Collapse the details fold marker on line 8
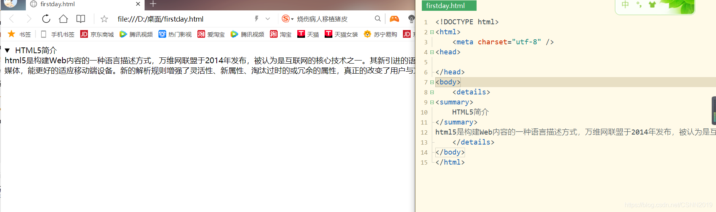 click(432, 92)
